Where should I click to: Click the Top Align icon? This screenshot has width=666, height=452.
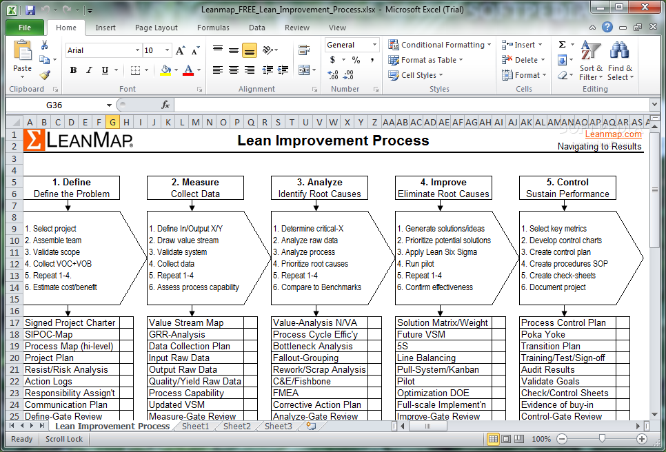[218, 50]
